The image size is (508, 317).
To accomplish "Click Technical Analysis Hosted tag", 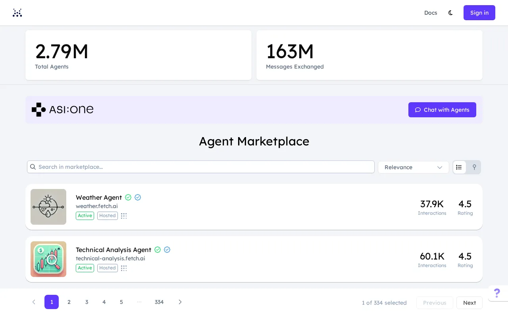I will (x=108, y=268).
